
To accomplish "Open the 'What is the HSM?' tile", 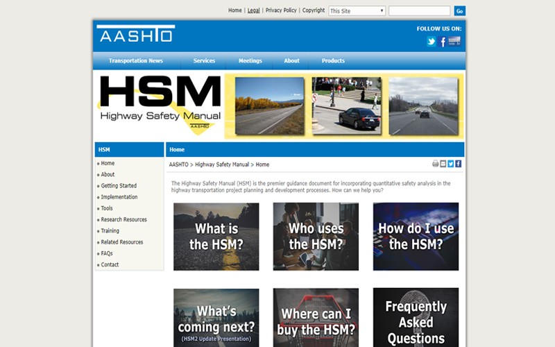I will [216, 237].
